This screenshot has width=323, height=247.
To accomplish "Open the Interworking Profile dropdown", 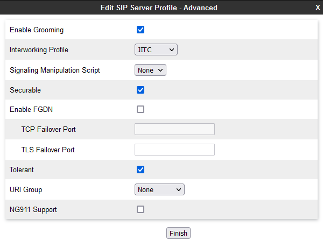I will point(156,50).
